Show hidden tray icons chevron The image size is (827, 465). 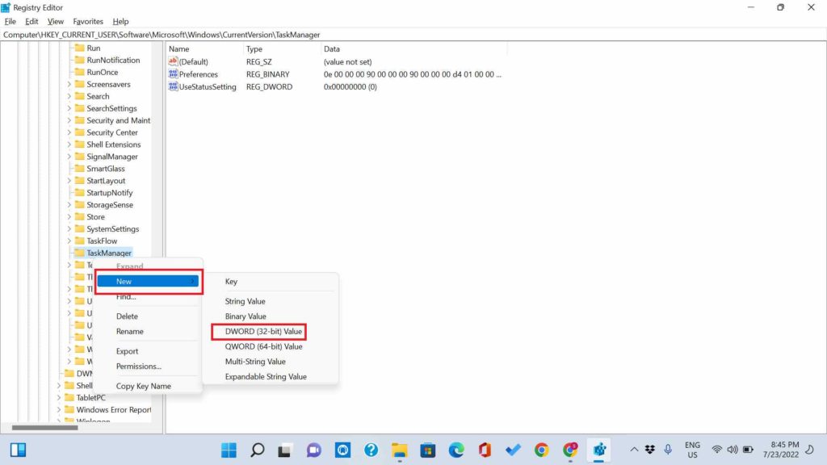tap(634, 449)
